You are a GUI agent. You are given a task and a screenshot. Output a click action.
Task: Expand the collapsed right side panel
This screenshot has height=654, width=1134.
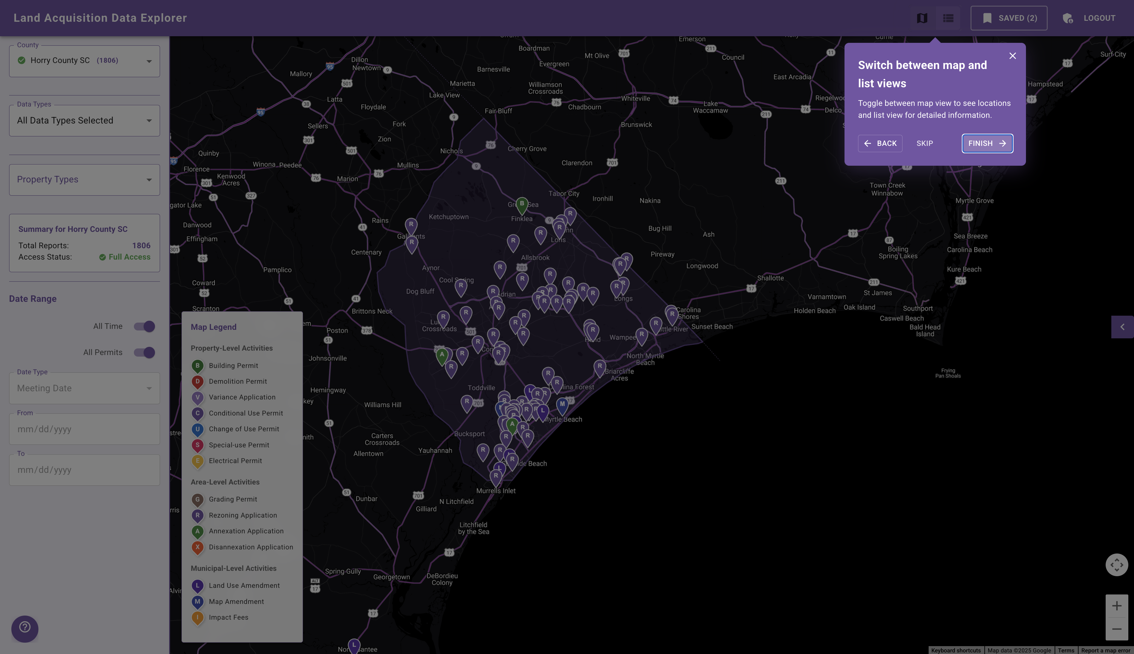(1122, 327)
